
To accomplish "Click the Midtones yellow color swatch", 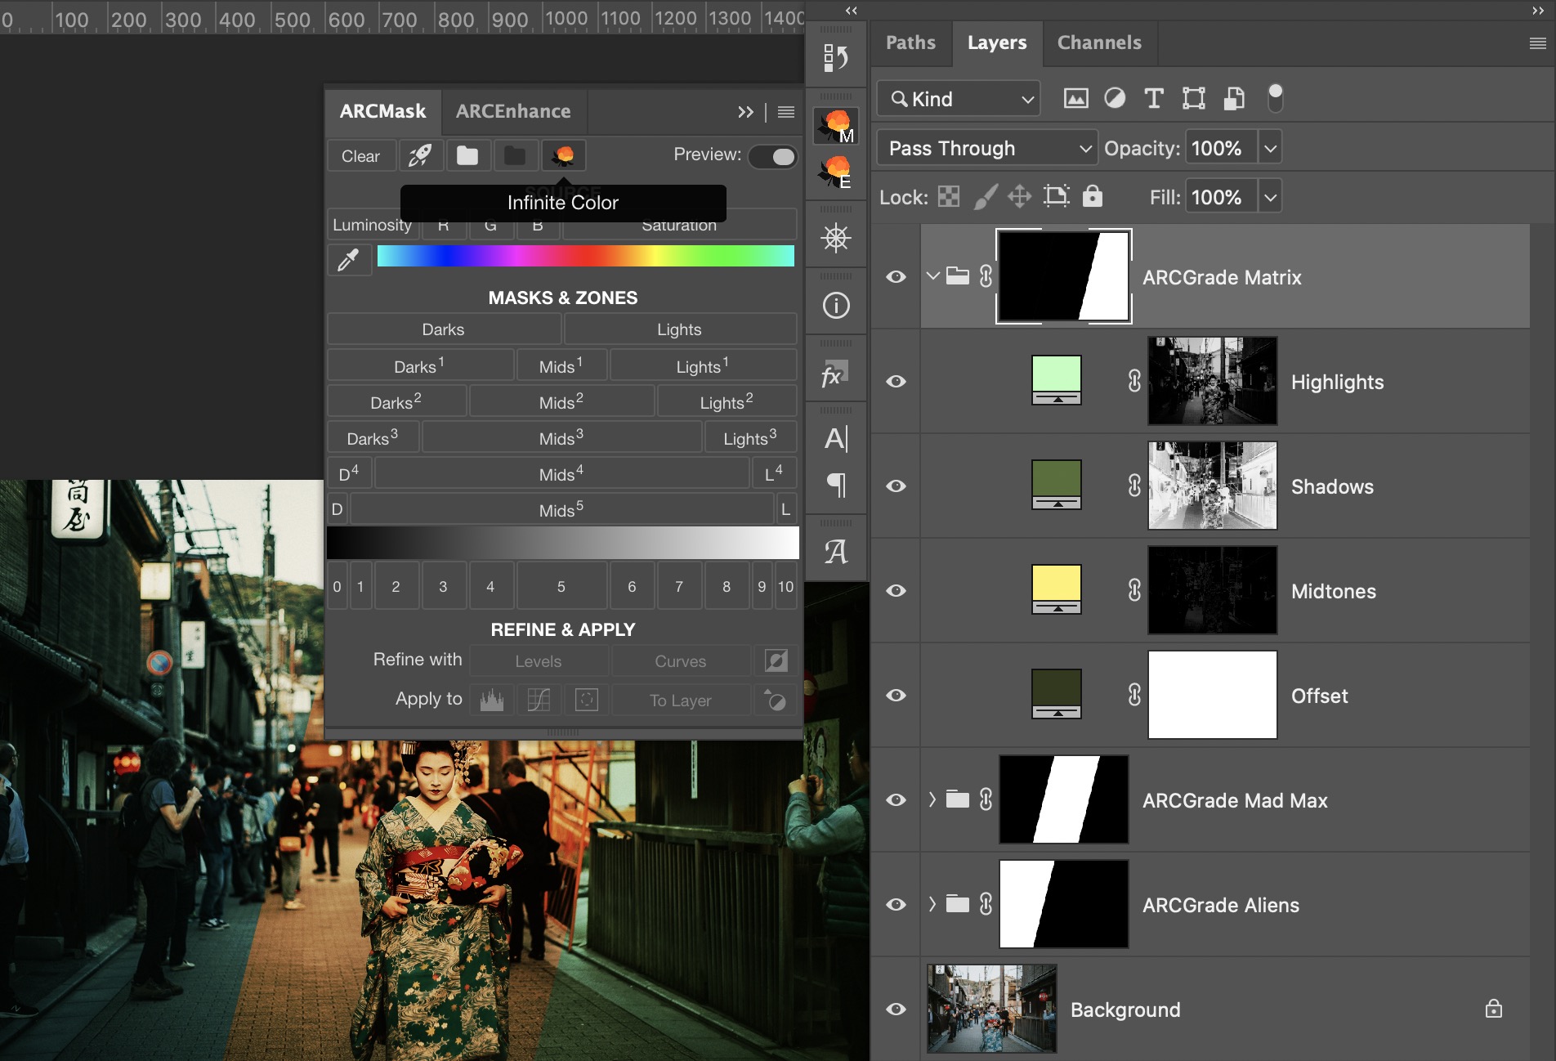I will [x=1056, y=583].
